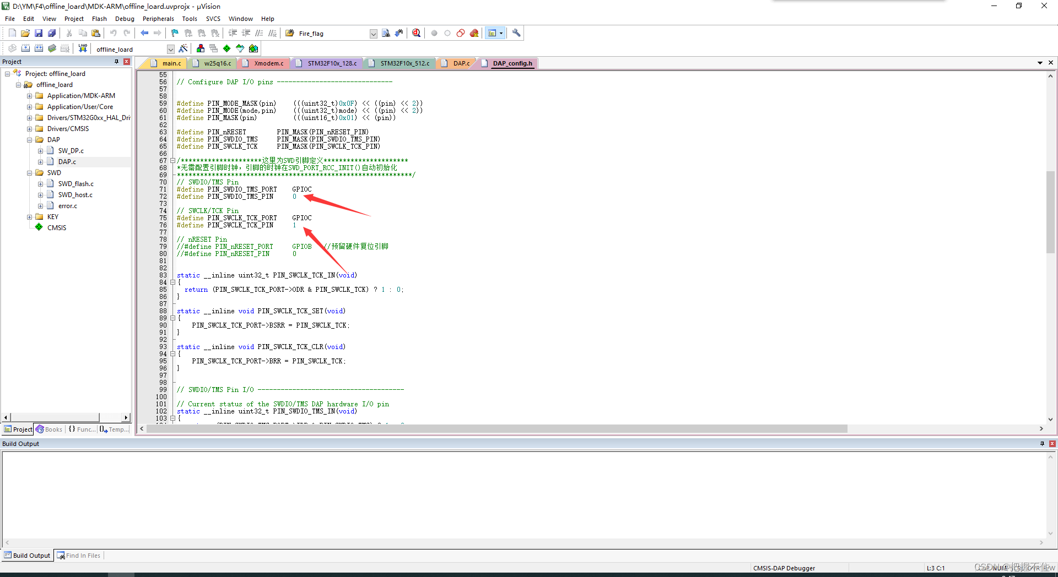The image size is (1058, 577).
Task: Select DAP.c file in project tree
Action: click(x=67, y=162)
